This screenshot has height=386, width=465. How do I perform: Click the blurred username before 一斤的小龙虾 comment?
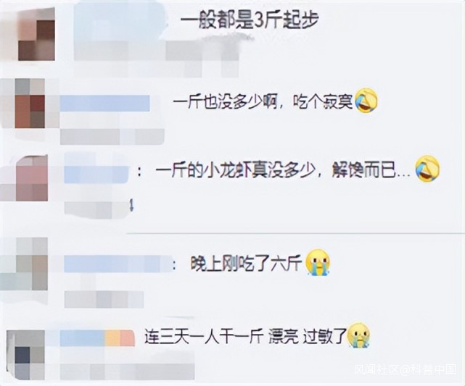click(96, 174)
